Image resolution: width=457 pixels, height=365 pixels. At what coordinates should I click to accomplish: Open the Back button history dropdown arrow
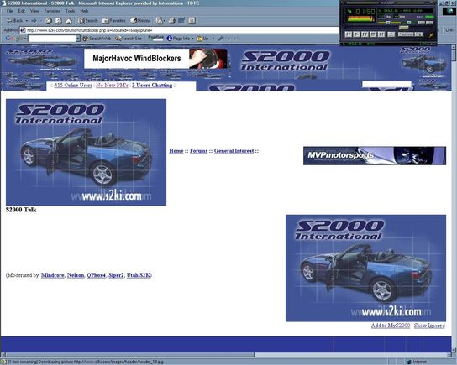point(27,21)
